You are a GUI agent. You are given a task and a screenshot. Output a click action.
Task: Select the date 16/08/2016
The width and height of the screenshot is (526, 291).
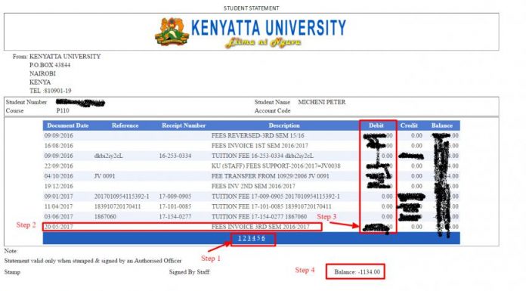[x=59, y=146]
